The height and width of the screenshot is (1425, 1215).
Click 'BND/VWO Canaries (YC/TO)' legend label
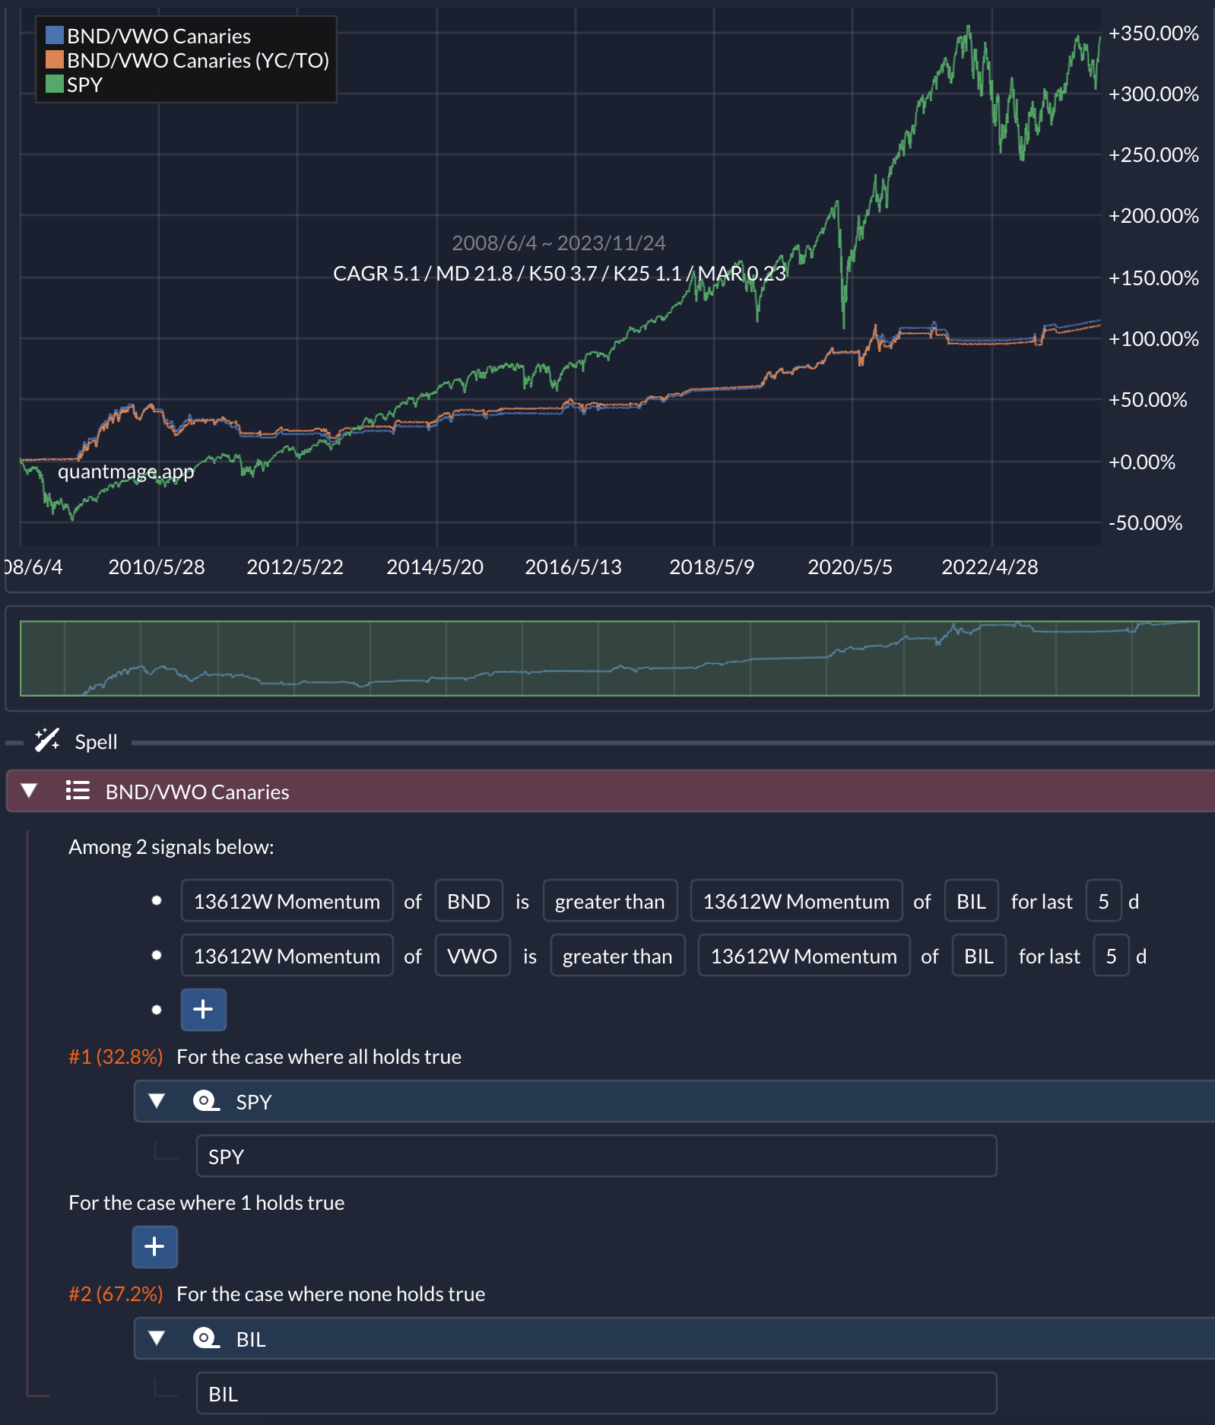(x=198, y=60)
